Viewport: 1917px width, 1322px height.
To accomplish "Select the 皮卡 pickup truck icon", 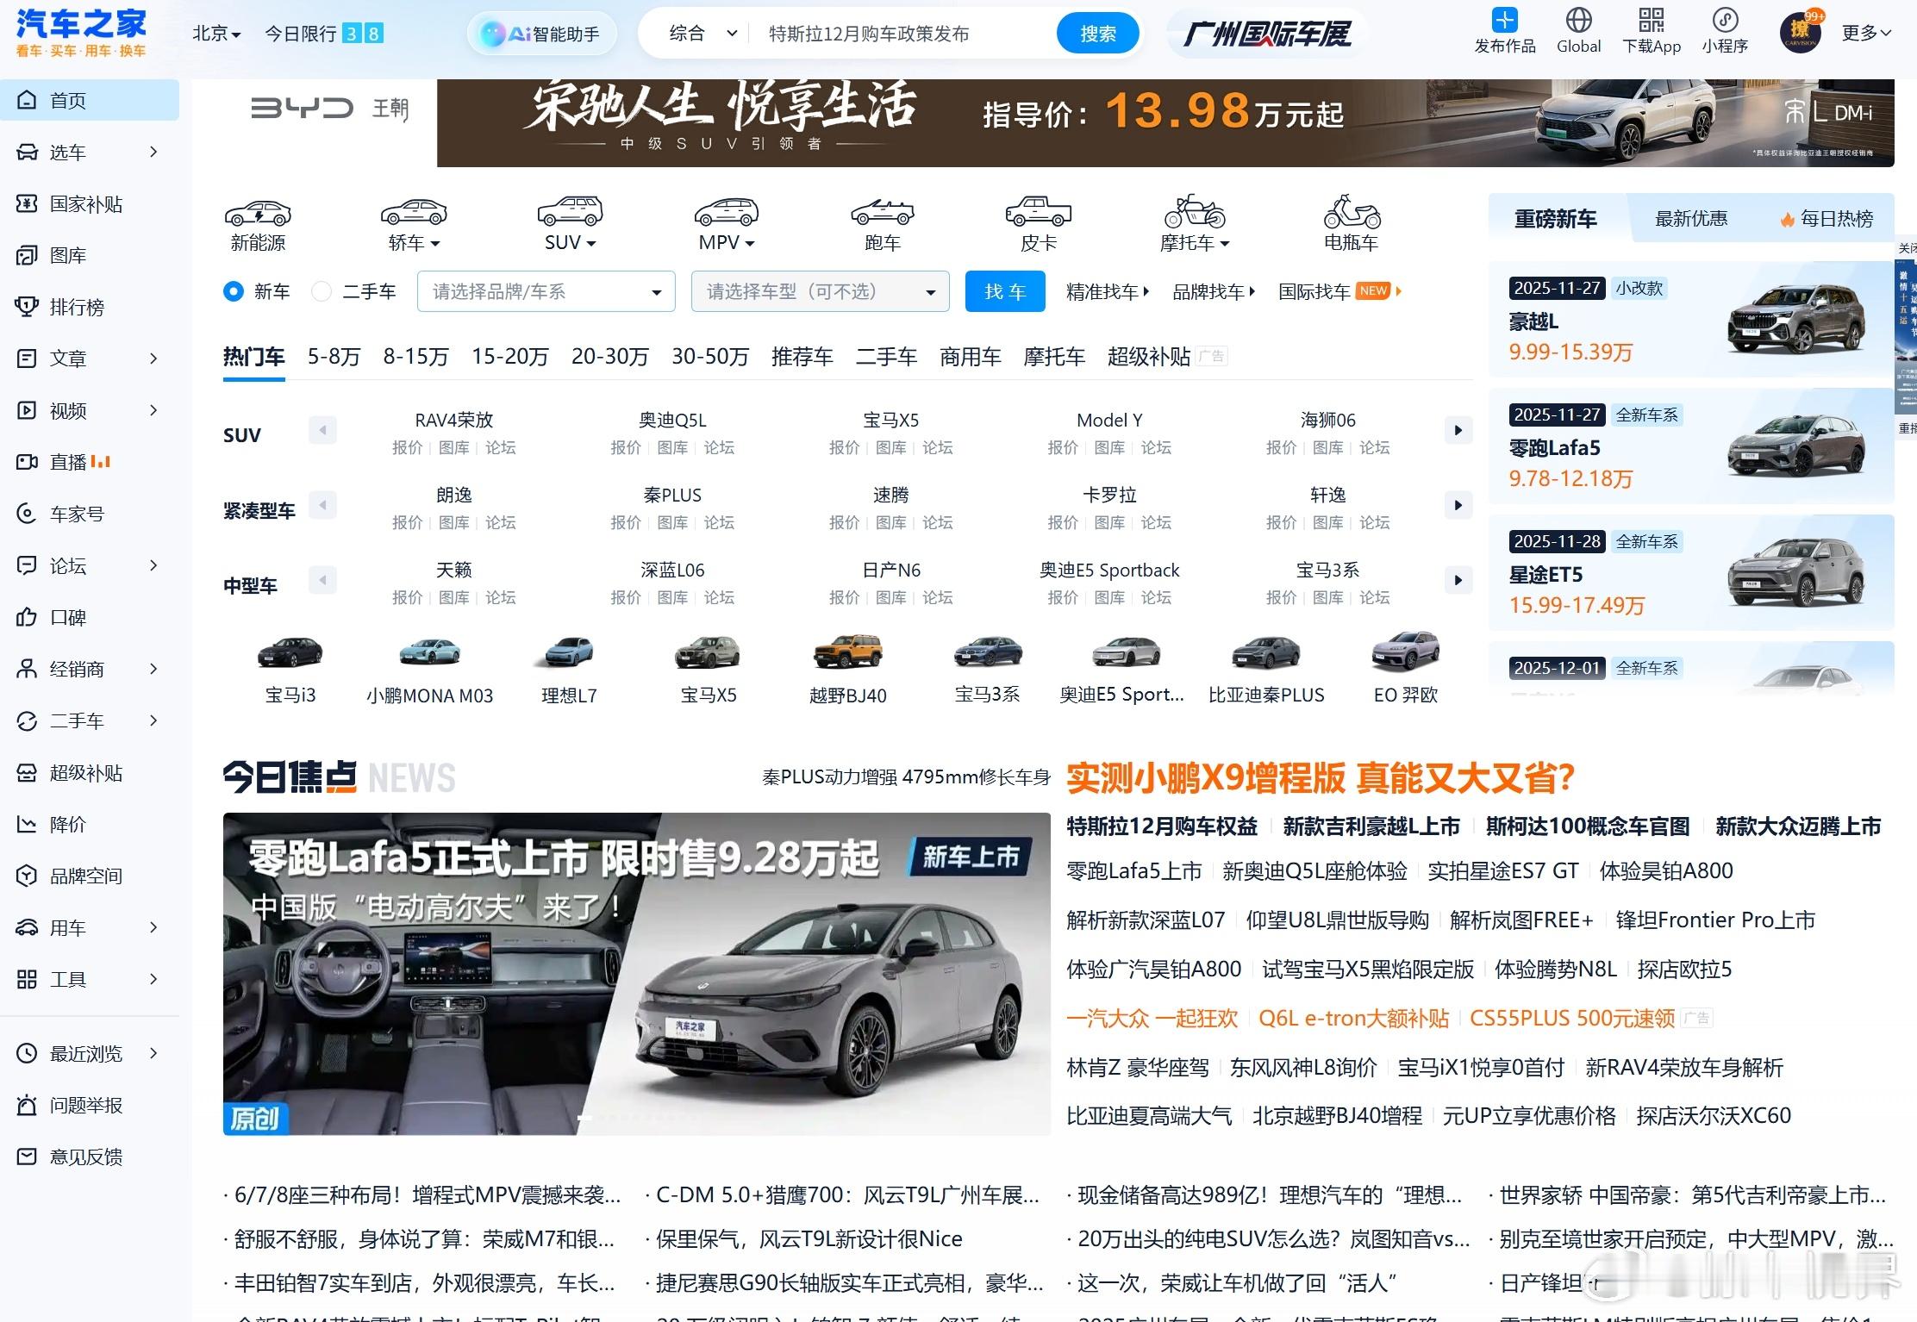I will [x=1038, y=211].
